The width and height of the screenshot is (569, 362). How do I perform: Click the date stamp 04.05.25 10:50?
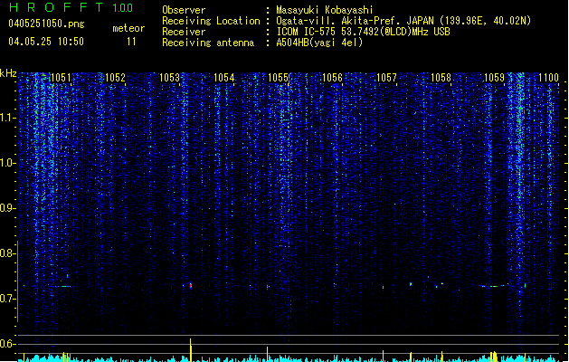(46, 42)
